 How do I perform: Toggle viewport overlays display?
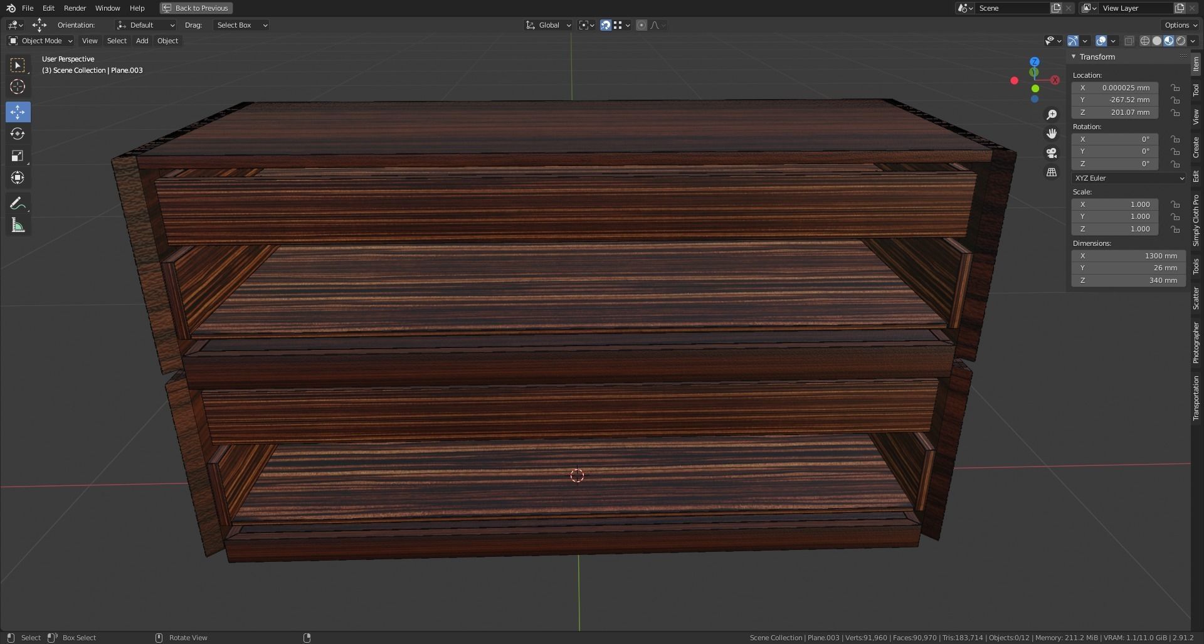(1101, 41)
